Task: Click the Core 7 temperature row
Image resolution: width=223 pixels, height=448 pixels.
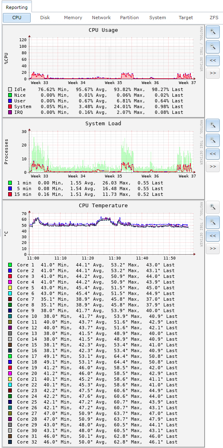Action: (91, 299)
